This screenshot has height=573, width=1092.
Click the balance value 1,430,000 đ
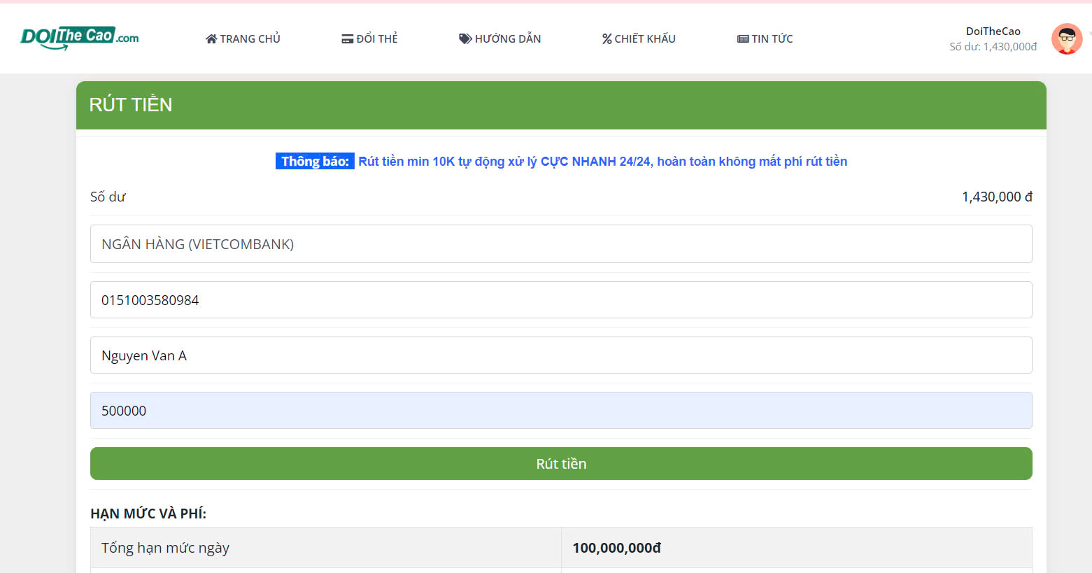pyautogui.click(x=997, y=197)
